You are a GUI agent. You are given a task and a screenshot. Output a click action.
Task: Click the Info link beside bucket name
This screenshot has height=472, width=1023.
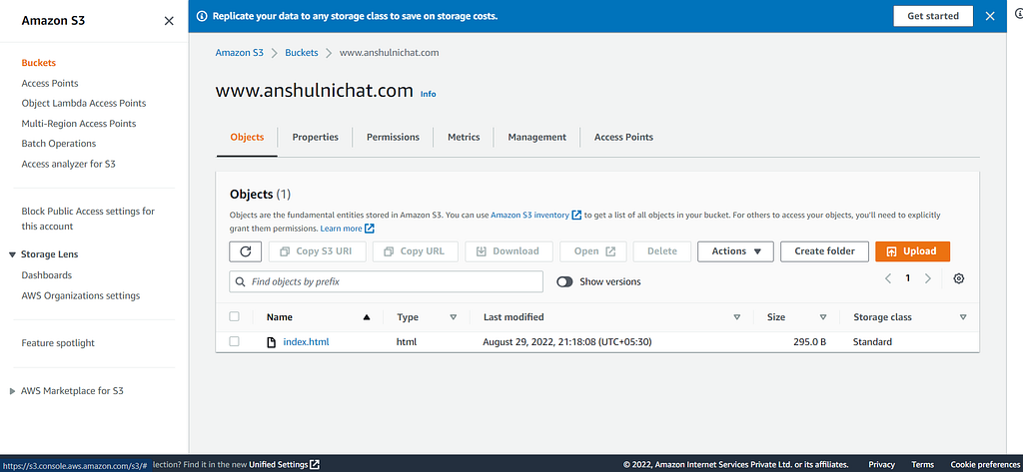pyautogui.click(x=428, y=94)
